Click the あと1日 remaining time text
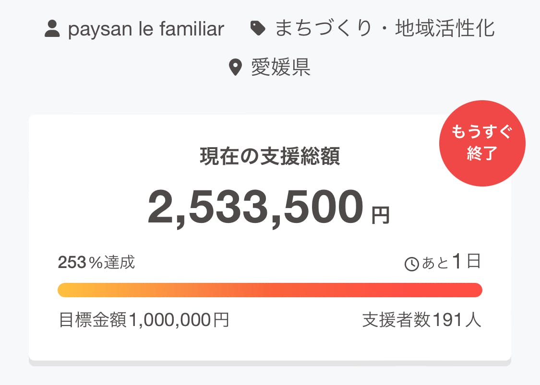540x385 pixels. 451,262
